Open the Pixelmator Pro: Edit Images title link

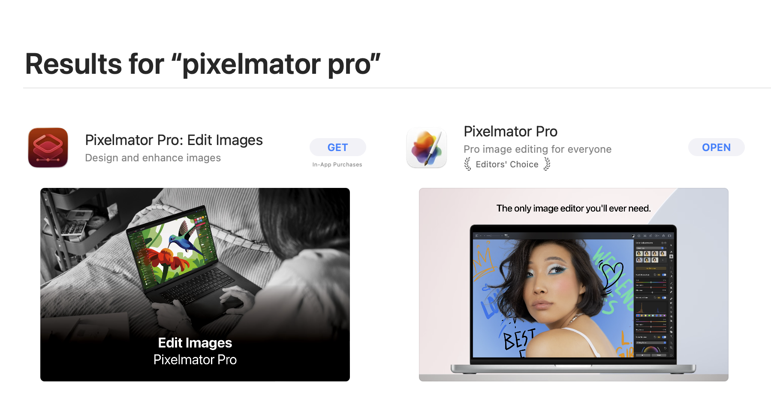(x=174, y=140)
